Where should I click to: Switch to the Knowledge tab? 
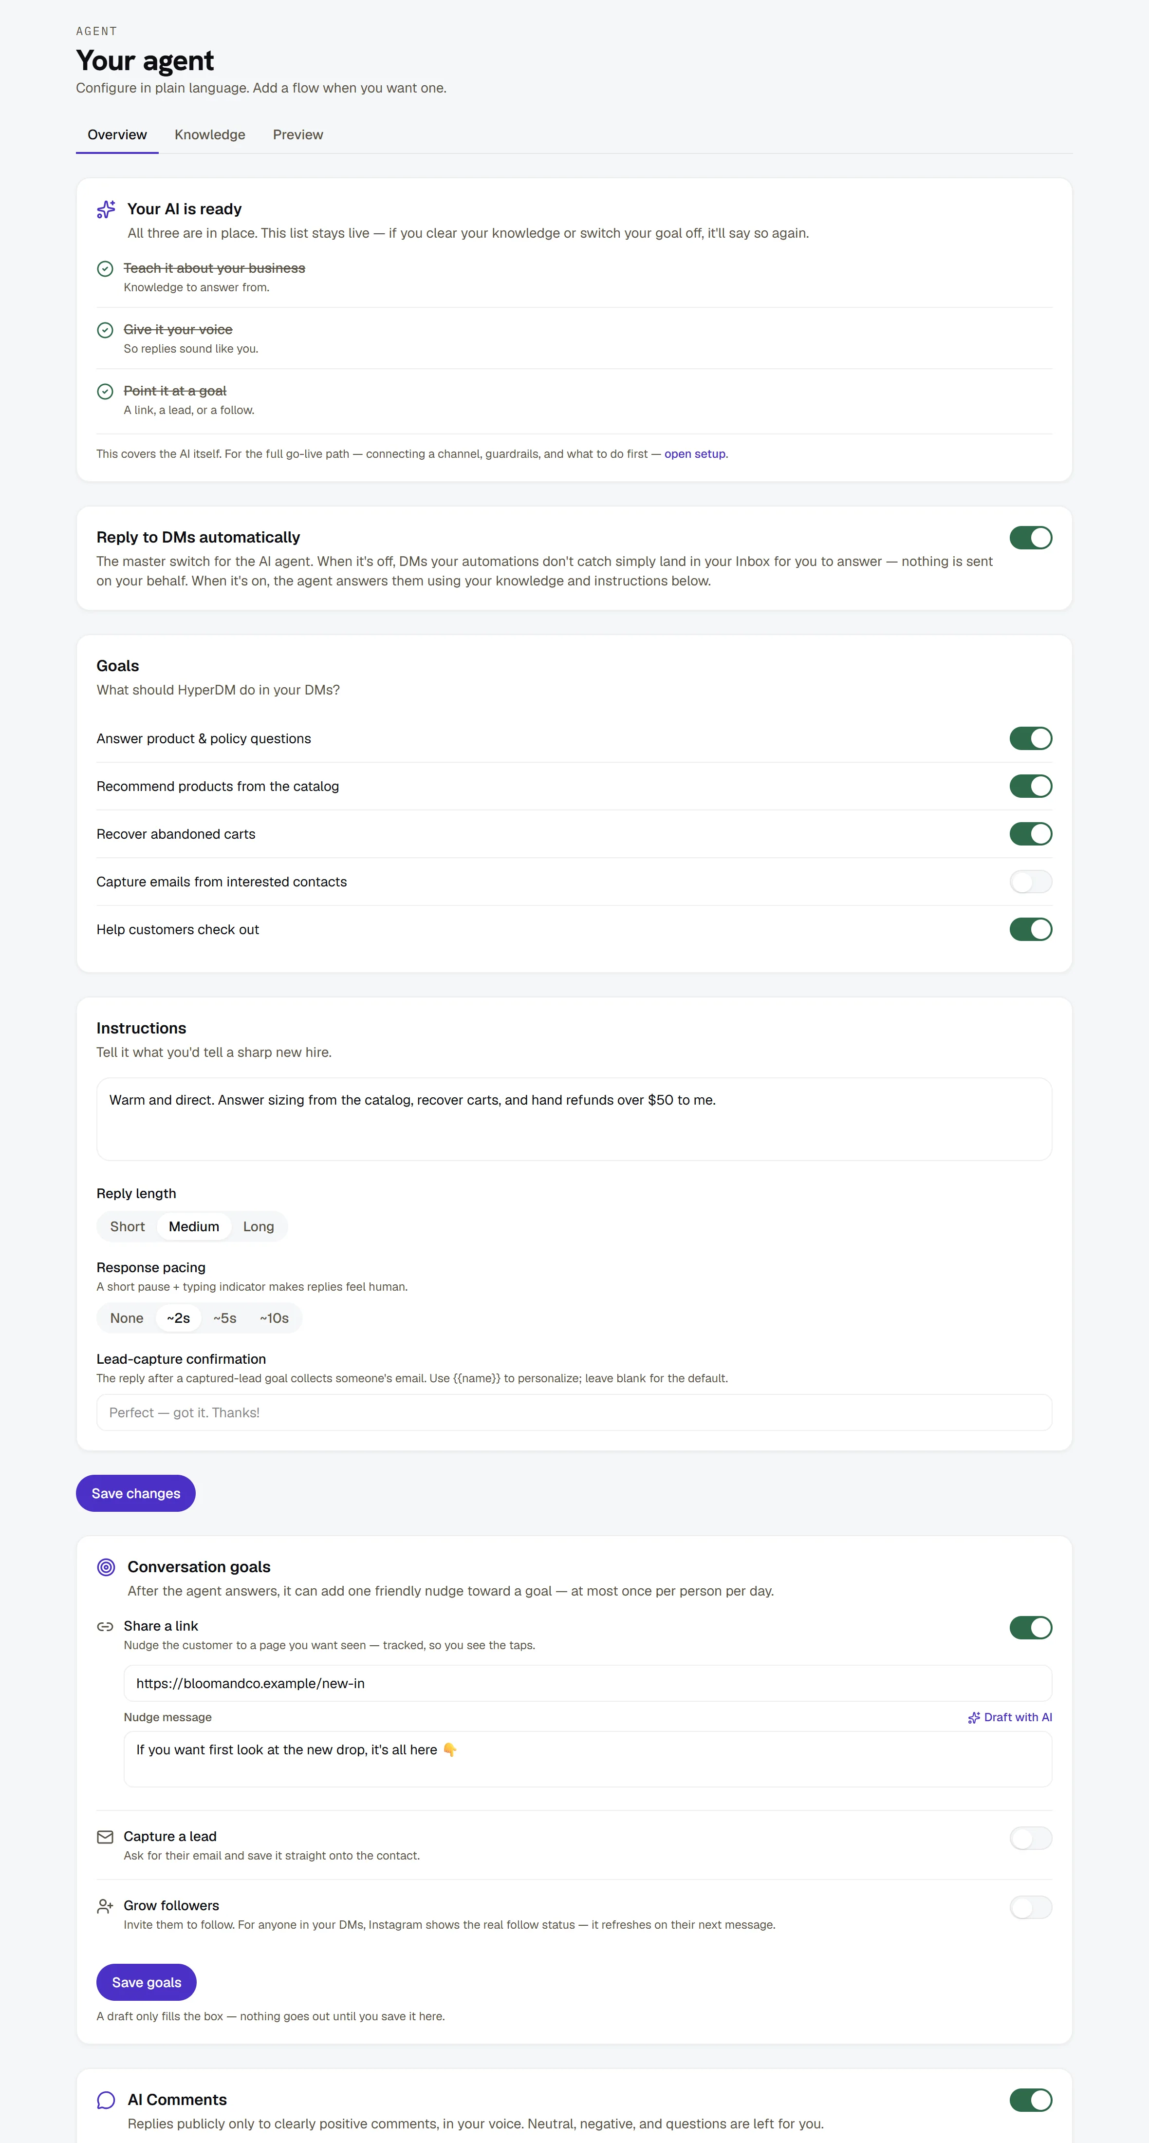tap(209, 135)
